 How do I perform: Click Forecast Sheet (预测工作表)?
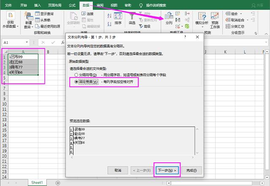(215, 20)
